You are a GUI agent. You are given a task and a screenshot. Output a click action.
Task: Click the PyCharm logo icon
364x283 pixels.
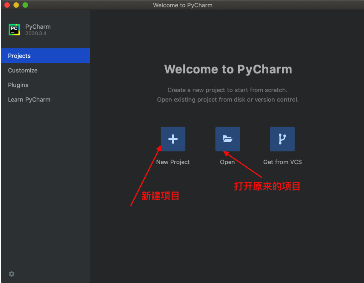[x=15, y=30]
